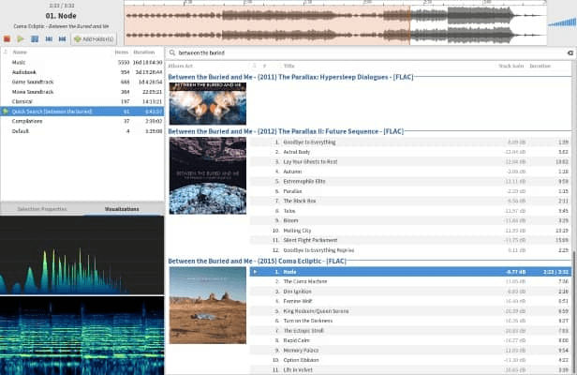This screenshot has height=375, width=577.
Task: Click the Hypersleep Dialogues album cover
Action: click(x=208, y=103)
